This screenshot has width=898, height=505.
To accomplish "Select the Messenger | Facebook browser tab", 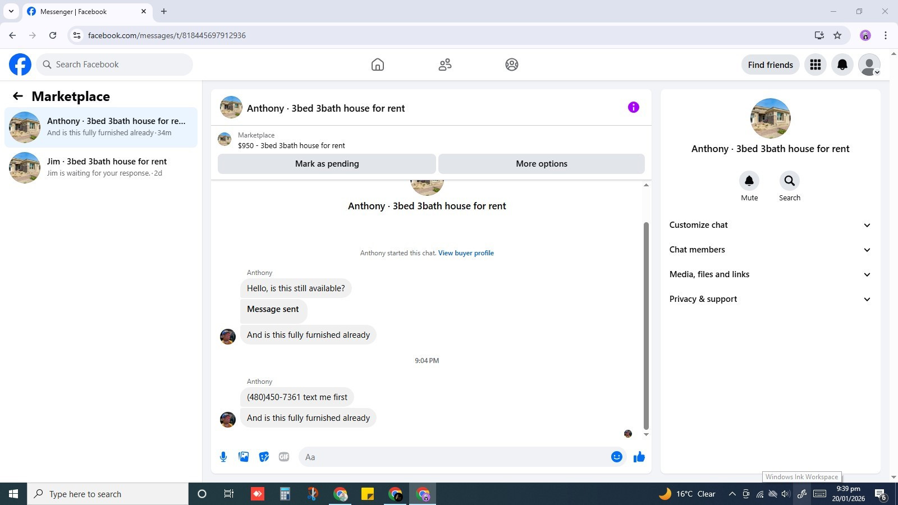I will [87, 11].
